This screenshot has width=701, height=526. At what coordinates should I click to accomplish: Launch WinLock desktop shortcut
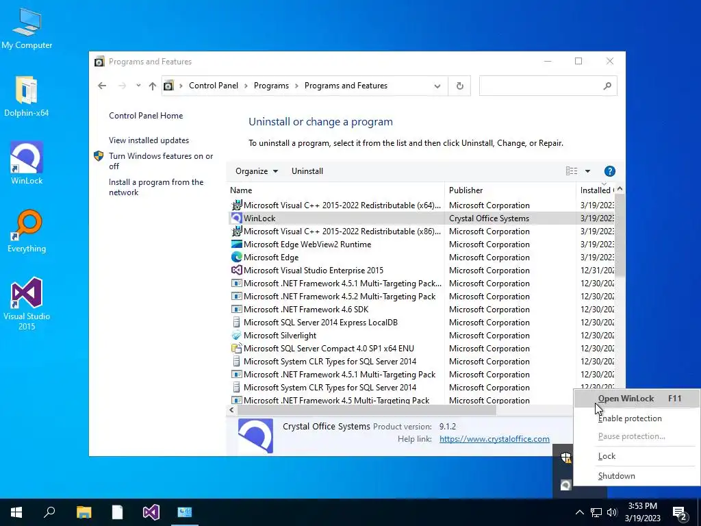[x=27, y=163]
